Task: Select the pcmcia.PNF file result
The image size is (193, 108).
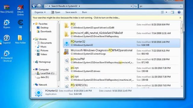Action: (122, 61)
